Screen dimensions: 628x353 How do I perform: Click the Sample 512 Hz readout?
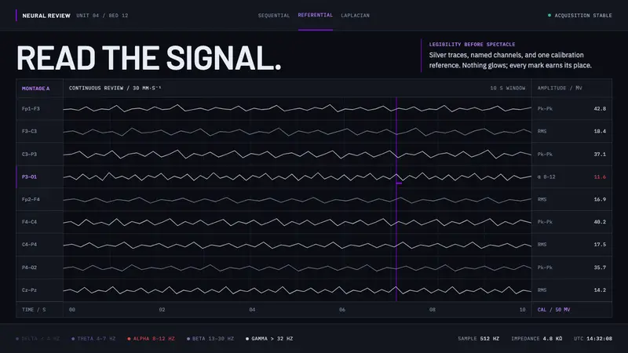click(x=479, y=339)
